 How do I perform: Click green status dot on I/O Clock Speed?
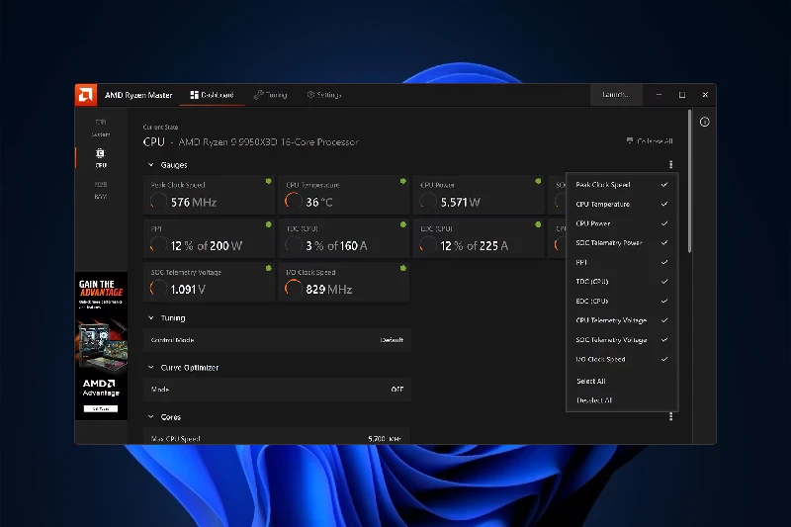click(403, 268)
